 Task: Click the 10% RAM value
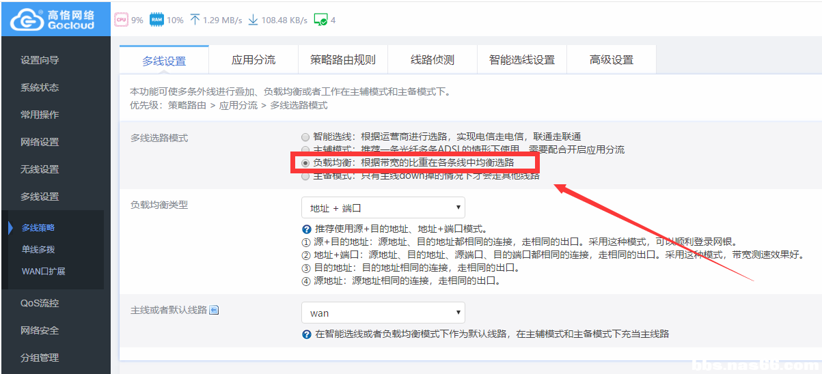[x=176, y=20]
